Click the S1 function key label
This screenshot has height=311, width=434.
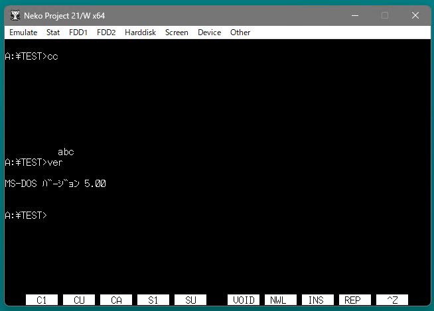(153, 300)
